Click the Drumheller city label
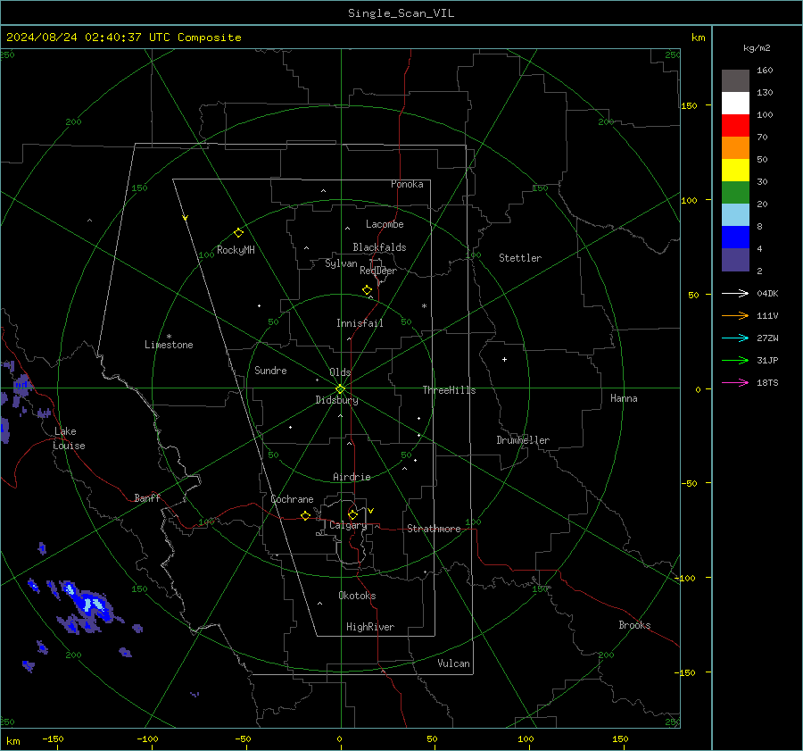Viewport: 803px width, 751px height. coord(523,440)
